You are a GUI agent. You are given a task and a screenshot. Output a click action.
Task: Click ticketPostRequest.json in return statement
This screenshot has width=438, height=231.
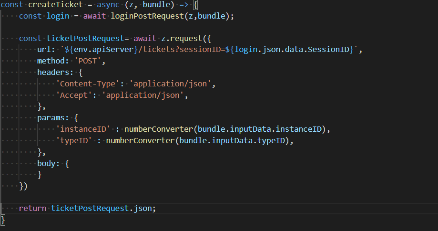click(102, 209)
